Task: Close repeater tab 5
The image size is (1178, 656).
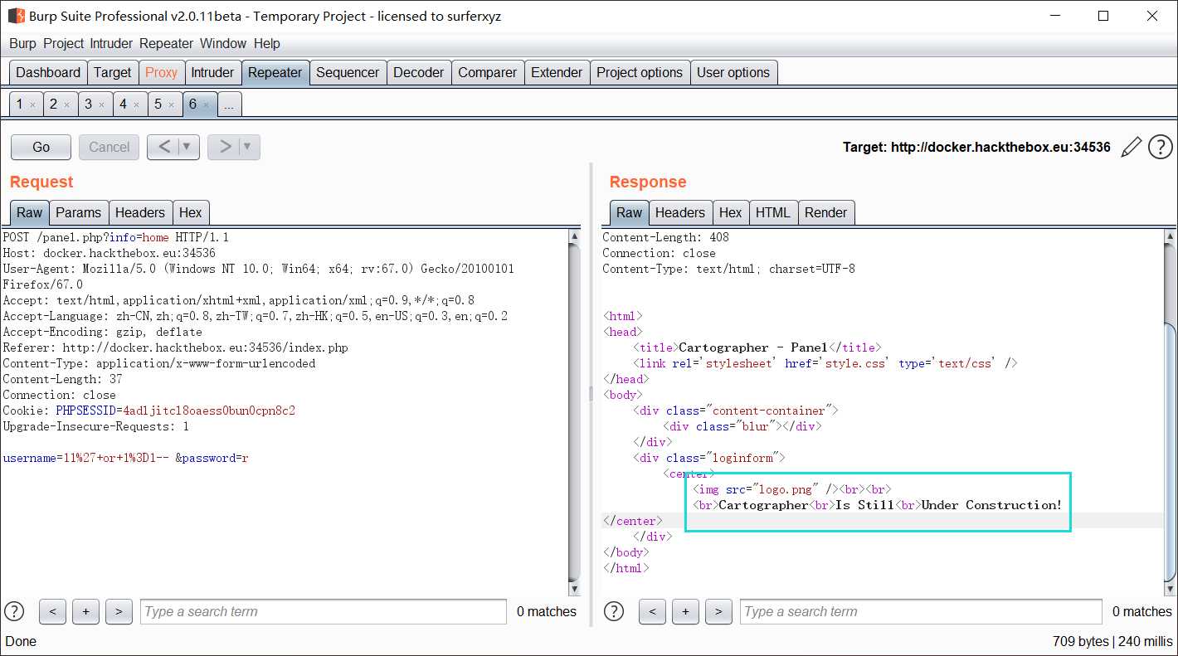Action: [x=171, y=104]
